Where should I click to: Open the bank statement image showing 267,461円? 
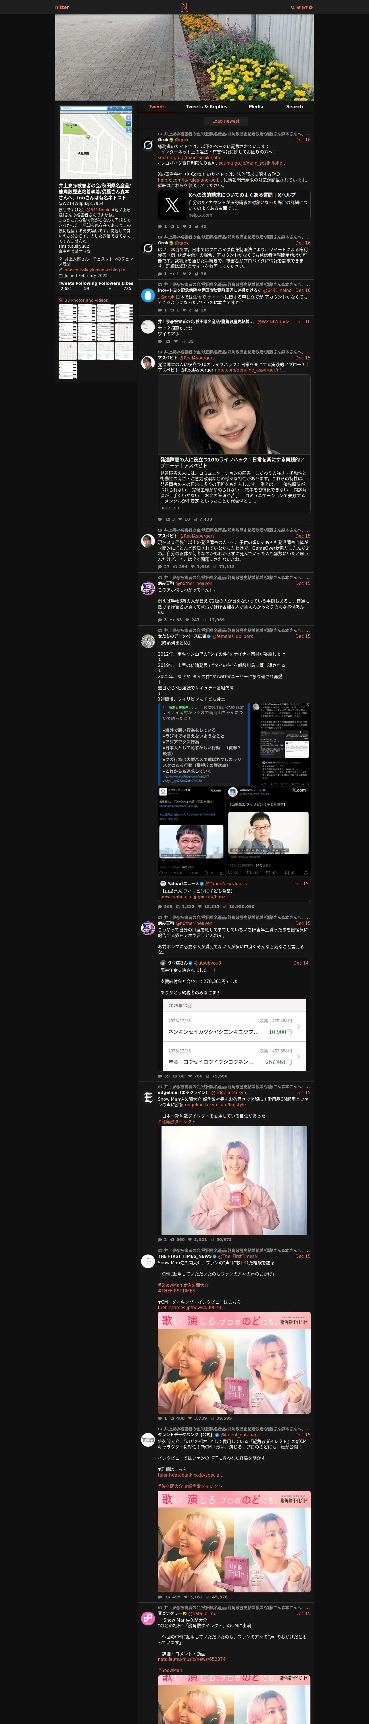coord(235,1035)
